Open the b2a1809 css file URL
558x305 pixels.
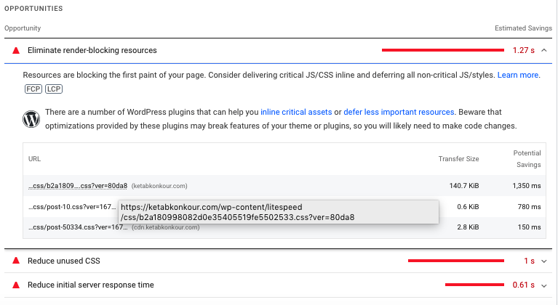coord(78,186)
